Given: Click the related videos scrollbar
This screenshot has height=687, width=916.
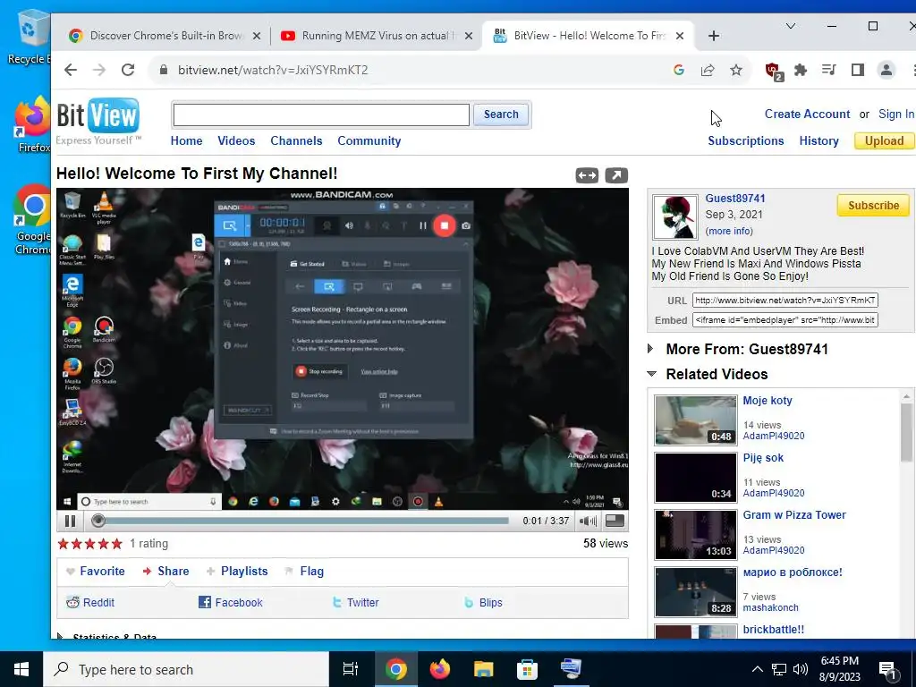Looking at the screenshot, I should pyautogui.click(x=906, y=432).
